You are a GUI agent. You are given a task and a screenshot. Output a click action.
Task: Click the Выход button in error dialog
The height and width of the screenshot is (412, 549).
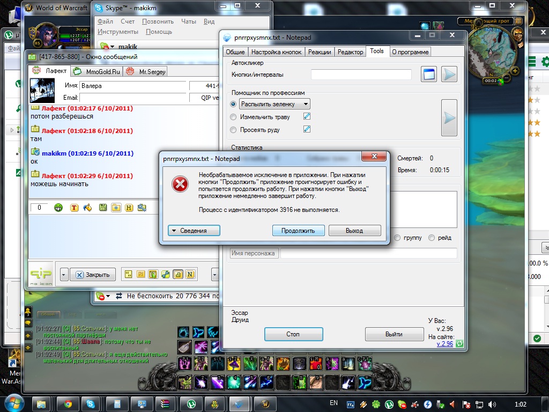pyautogui.click(x=354, y=231)
